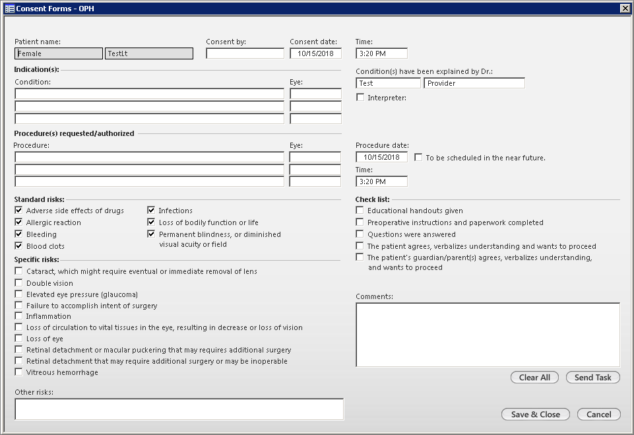Select the Loss of eye checkbox
Screen dimensions: 634x435
pyautogui.click(x=18, y=338)
